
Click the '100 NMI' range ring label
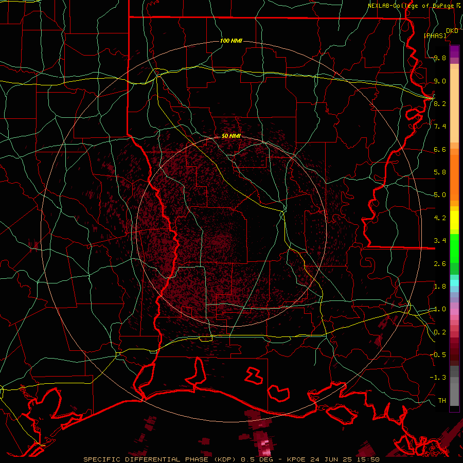[231, 41]
